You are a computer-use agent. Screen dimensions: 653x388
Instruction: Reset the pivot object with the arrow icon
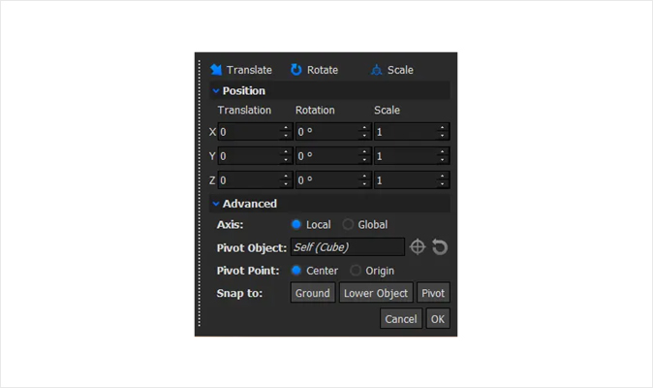(x=440, y=247)
